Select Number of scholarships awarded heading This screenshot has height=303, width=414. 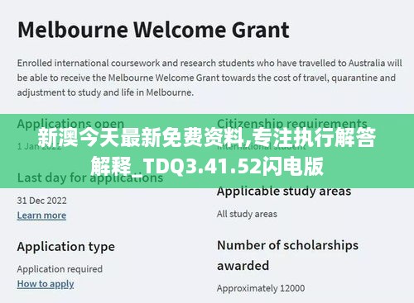click(287, 255)
